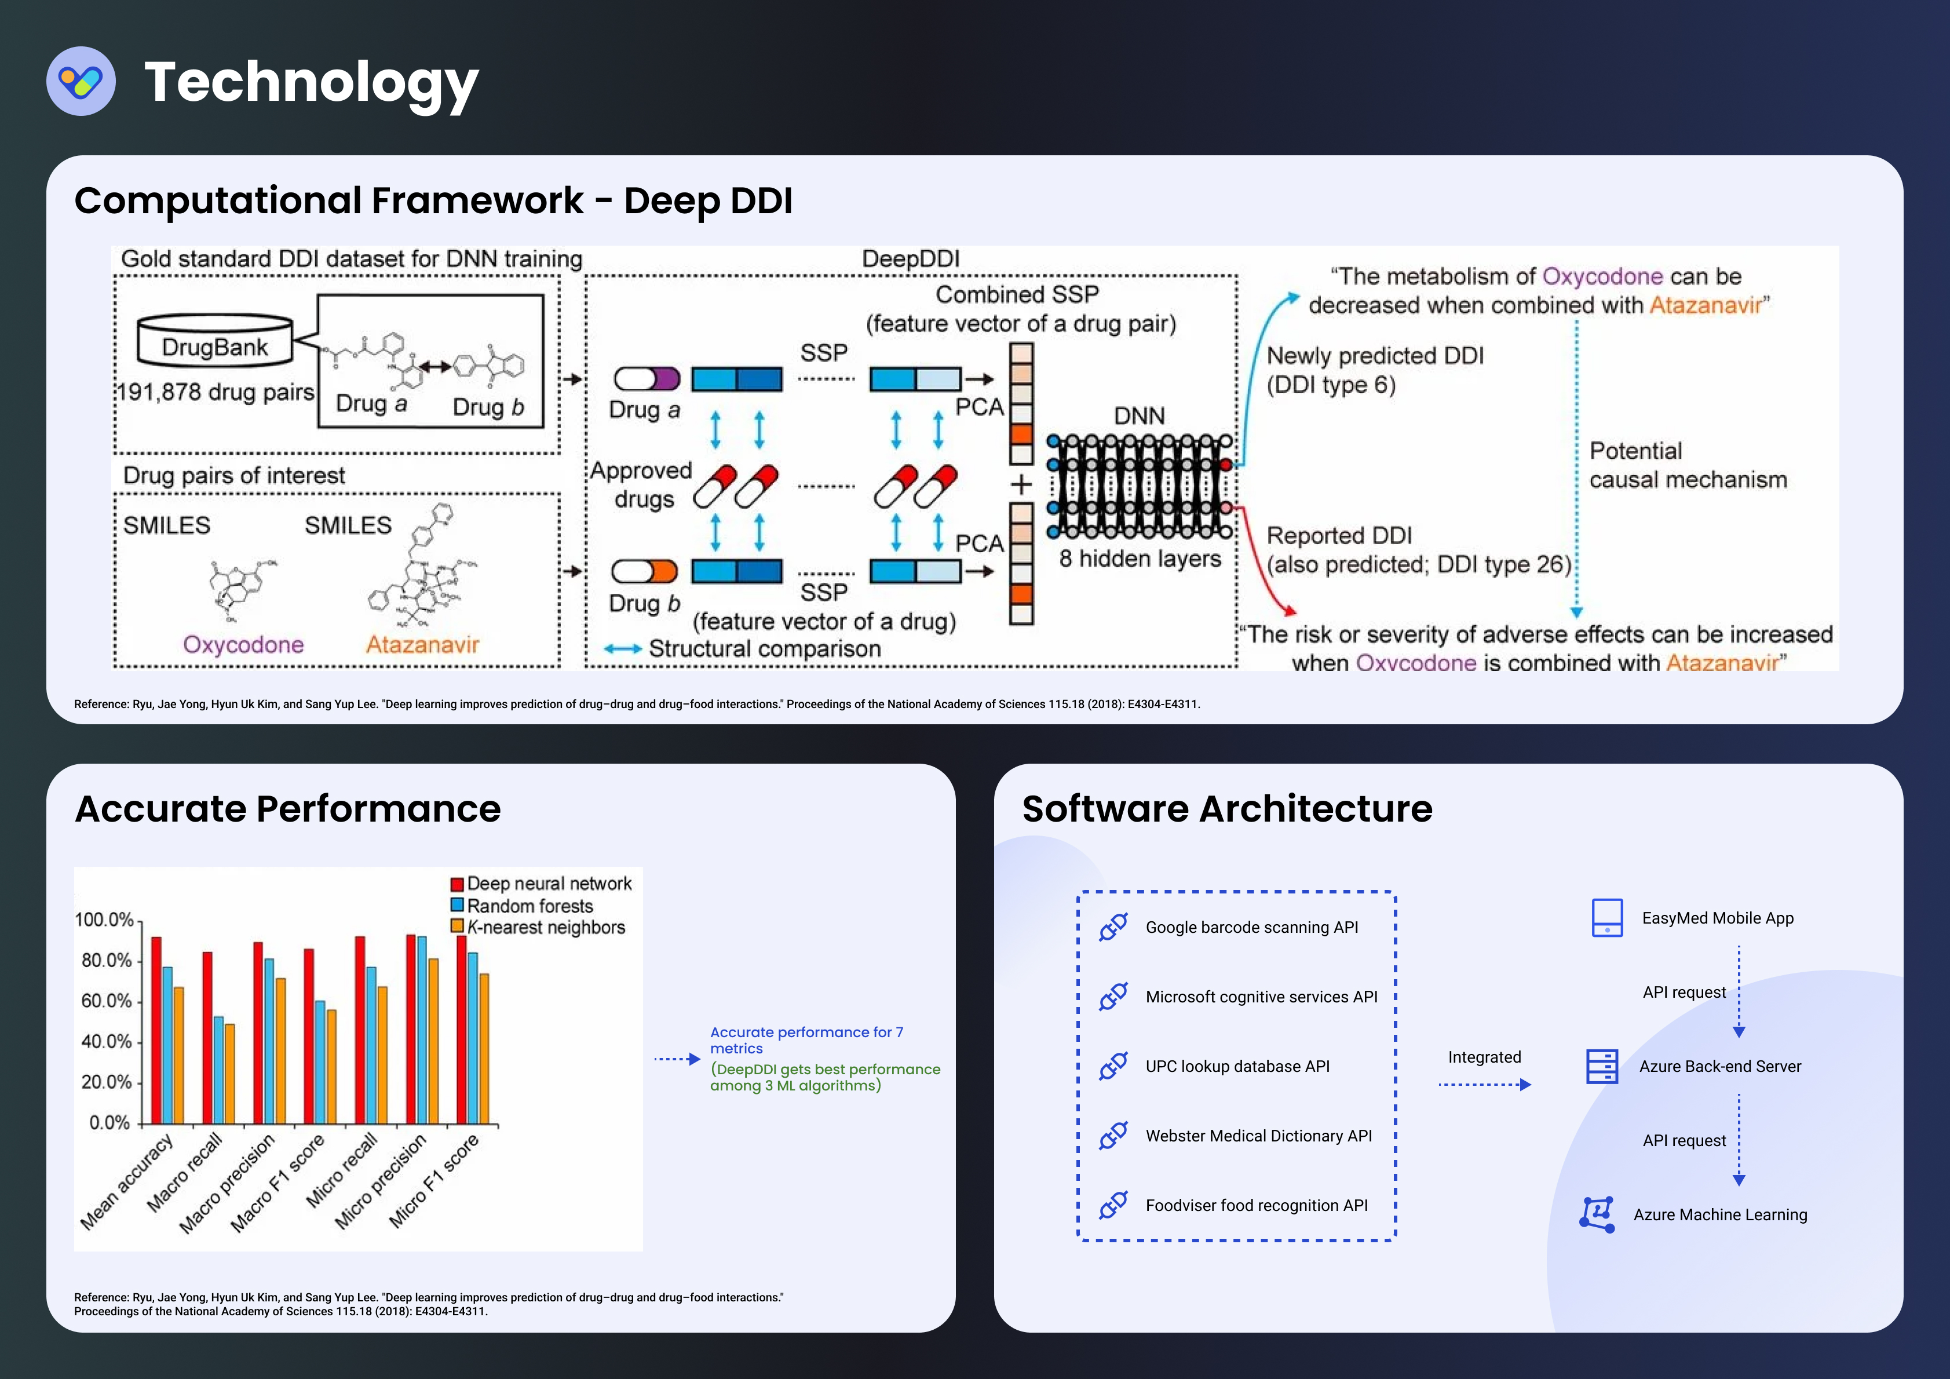Click the Atazanavir label under SMILES
The image size is (1950, 1379).
(422, 645)
